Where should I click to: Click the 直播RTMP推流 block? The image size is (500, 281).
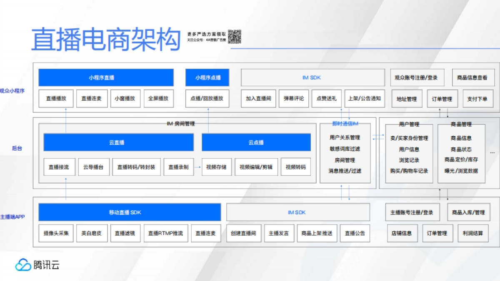[166, 233]
